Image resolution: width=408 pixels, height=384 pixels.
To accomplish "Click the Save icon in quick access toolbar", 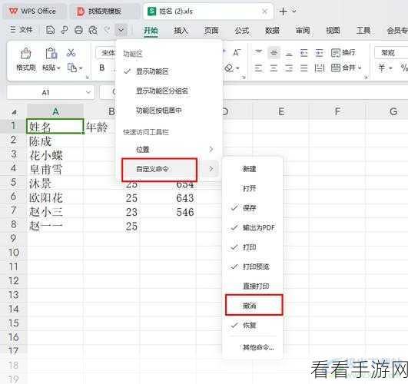I will [50, 31].
